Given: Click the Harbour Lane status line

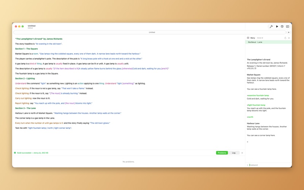Looking at the screenshot, I should (x=268, y=42).
